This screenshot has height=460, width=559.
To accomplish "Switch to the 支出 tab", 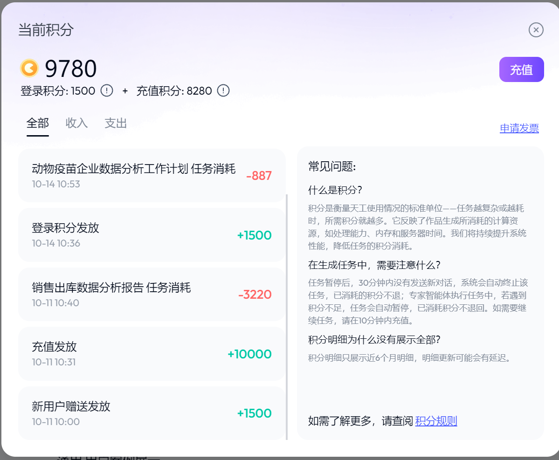I will tap(116, 123).
